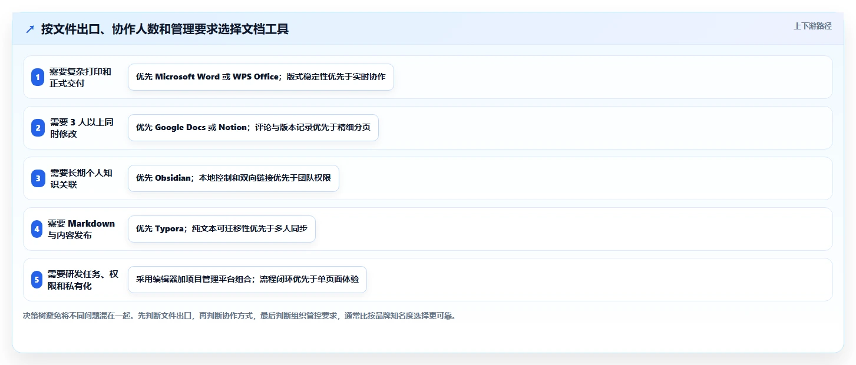
Task: Select the step 5 number badge
Action: pyautogui.click(x=37, y=280)
